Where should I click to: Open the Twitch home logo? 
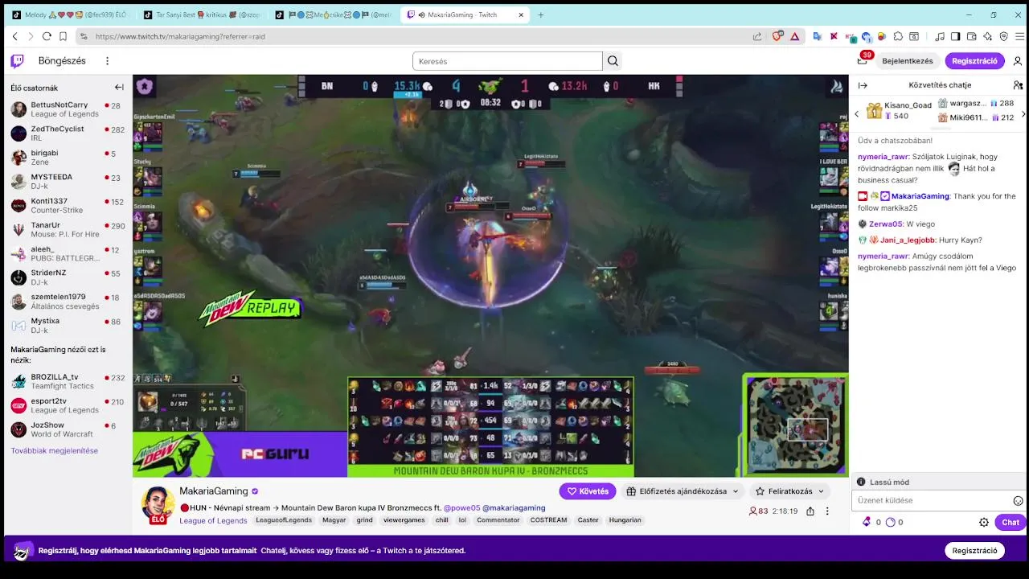click(17, 61)
